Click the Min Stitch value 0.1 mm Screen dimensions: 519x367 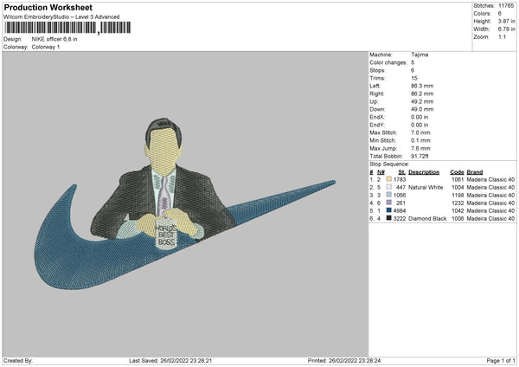pyautogui.click(x=420, y=141)
